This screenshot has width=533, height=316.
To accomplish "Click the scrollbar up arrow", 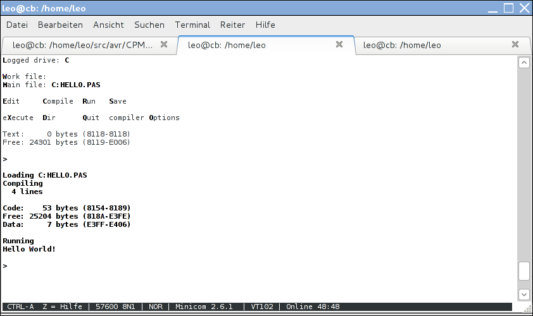I will 524,63.
